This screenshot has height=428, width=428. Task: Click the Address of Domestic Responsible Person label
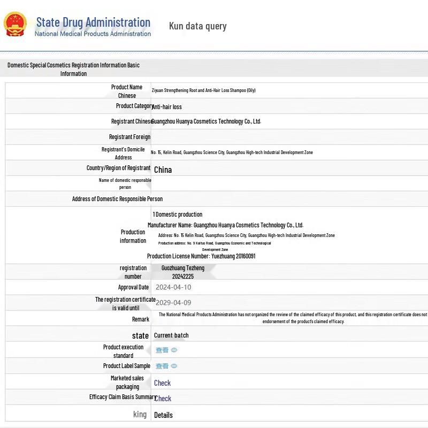(x=117, y=199)
